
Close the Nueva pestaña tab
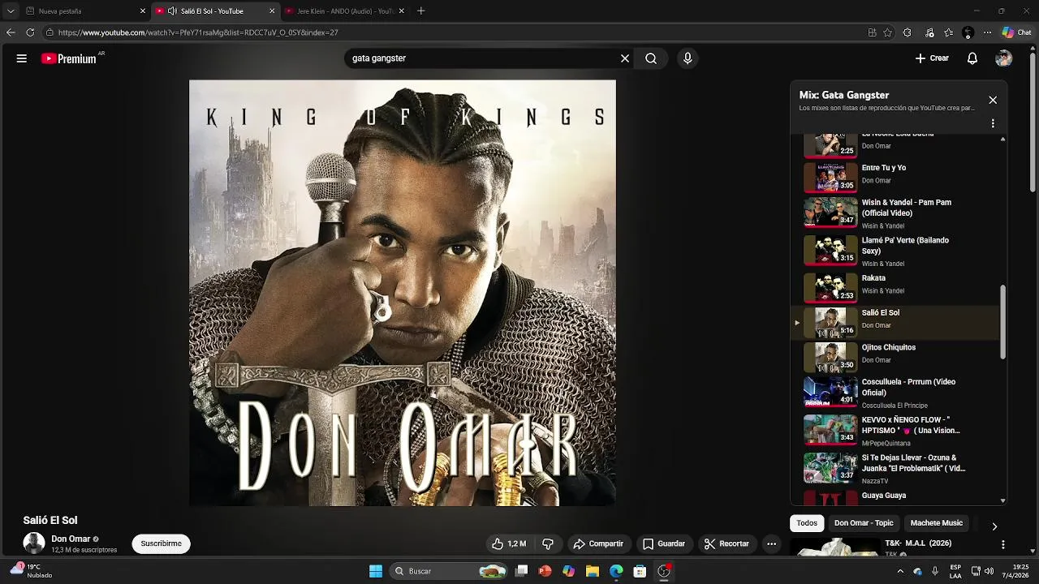click(143, 11)
